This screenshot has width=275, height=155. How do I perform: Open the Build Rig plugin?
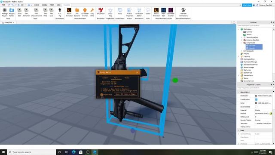pos(110,12)
